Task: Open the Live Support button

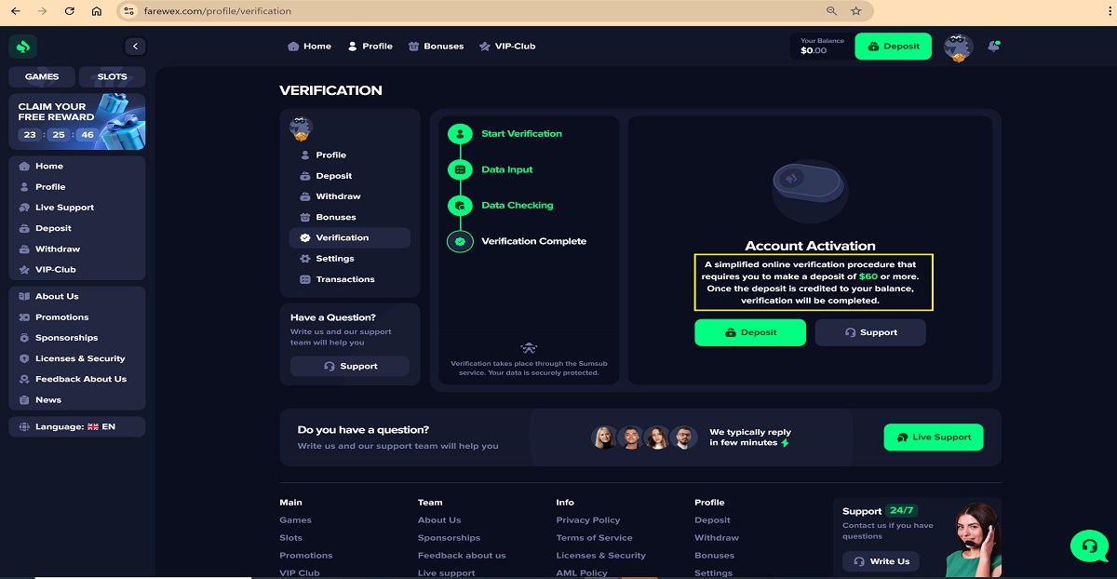Action: tap(934, 438)
